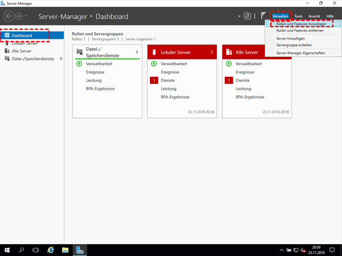This screenshot has width=342, height=256.
Task: Click BPA-Ergebnisse in Datei-/Speicherdienste tile
Action: [x=100, y=89]
